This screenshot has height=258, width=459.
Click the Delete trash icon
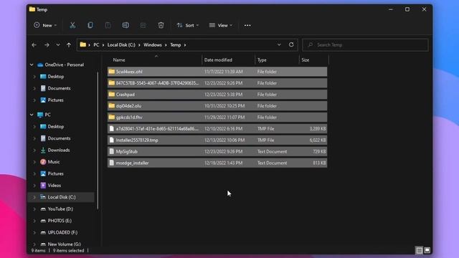point(161,26)
